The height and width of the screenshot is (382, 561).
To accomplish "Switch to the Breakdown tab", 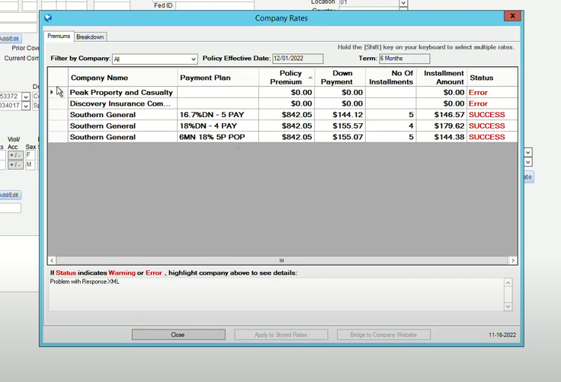I will point(90,37).
